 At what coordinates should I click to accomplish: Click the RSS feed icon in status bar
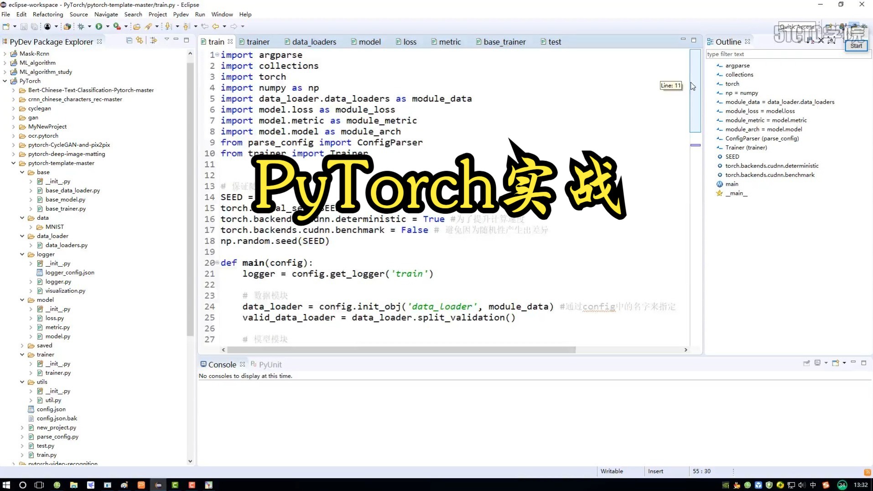tap(867, 472)
